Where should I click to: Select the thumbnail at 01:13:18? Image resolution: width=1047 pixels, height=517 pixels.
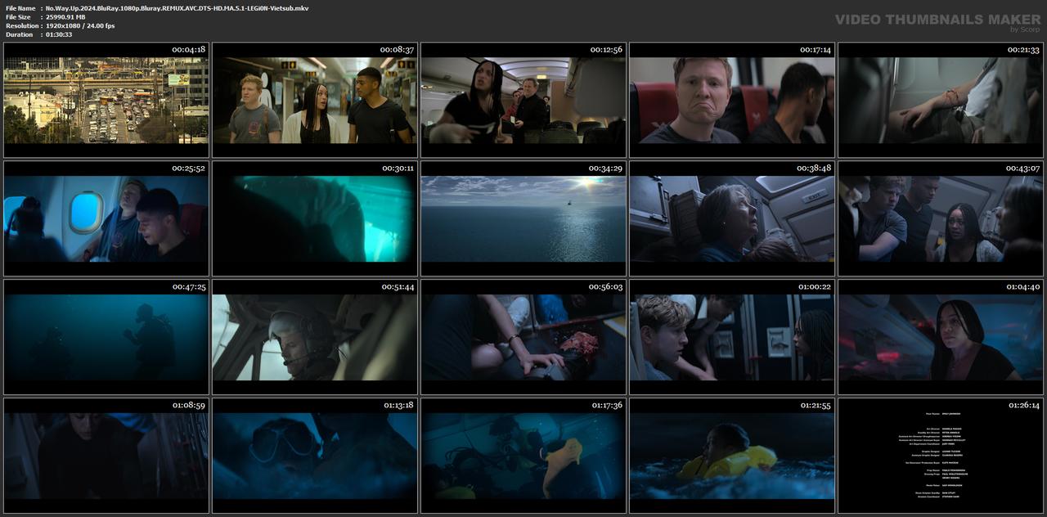click(x=315, y=456)
